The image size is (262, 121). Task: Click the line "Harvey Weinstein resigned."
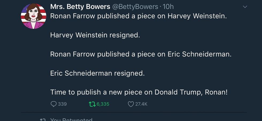tap(95, 35)
